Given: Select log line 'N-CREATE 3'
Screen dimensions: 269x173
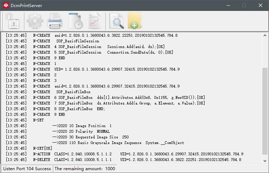Looking at the screenshot, I should pos(31,80).
